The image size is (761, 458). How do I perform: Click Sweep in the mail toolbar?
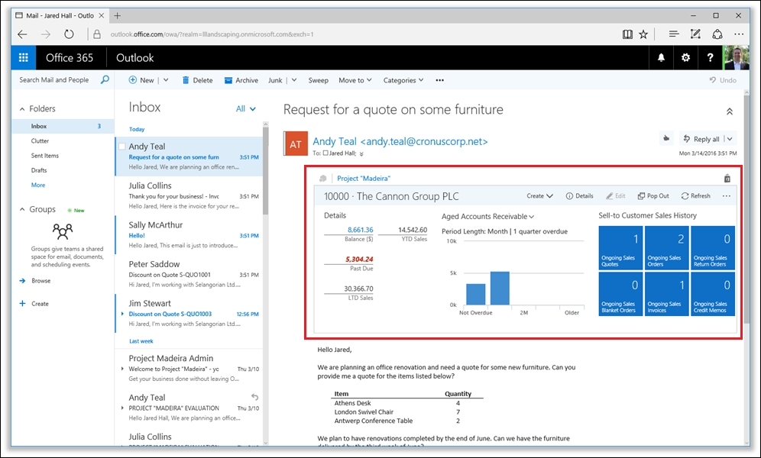(319, 80)
